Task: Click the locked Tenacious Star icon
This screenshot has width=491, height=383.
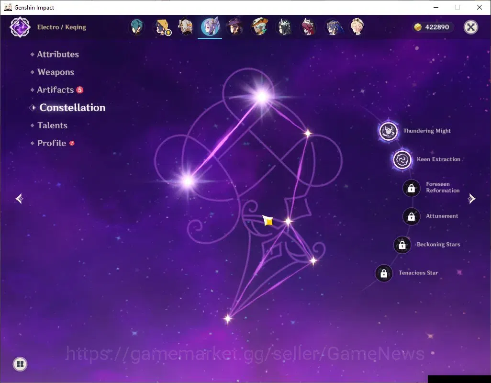Action: 384,273
